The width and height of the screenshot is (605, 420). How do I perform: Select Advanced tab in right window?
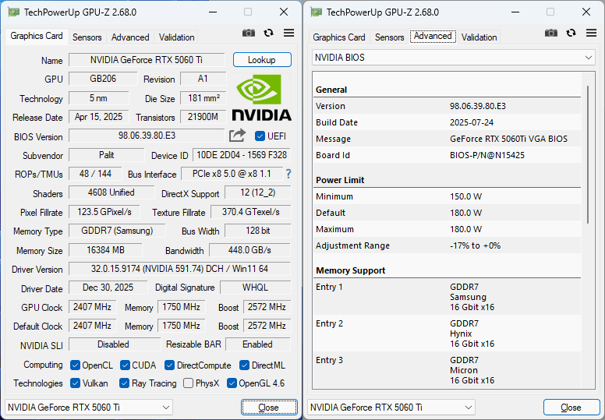433,37
